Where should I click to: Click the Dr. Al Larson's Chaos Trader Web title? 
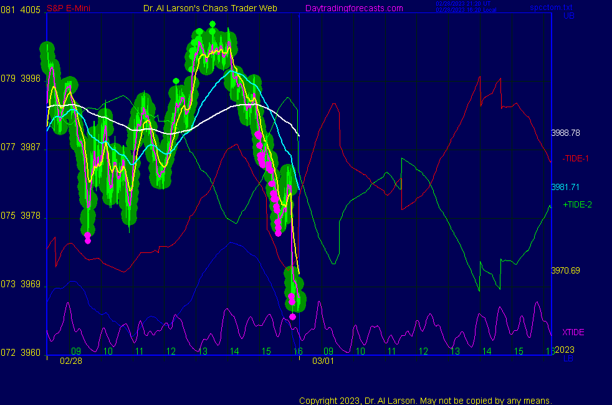[210, 8]
